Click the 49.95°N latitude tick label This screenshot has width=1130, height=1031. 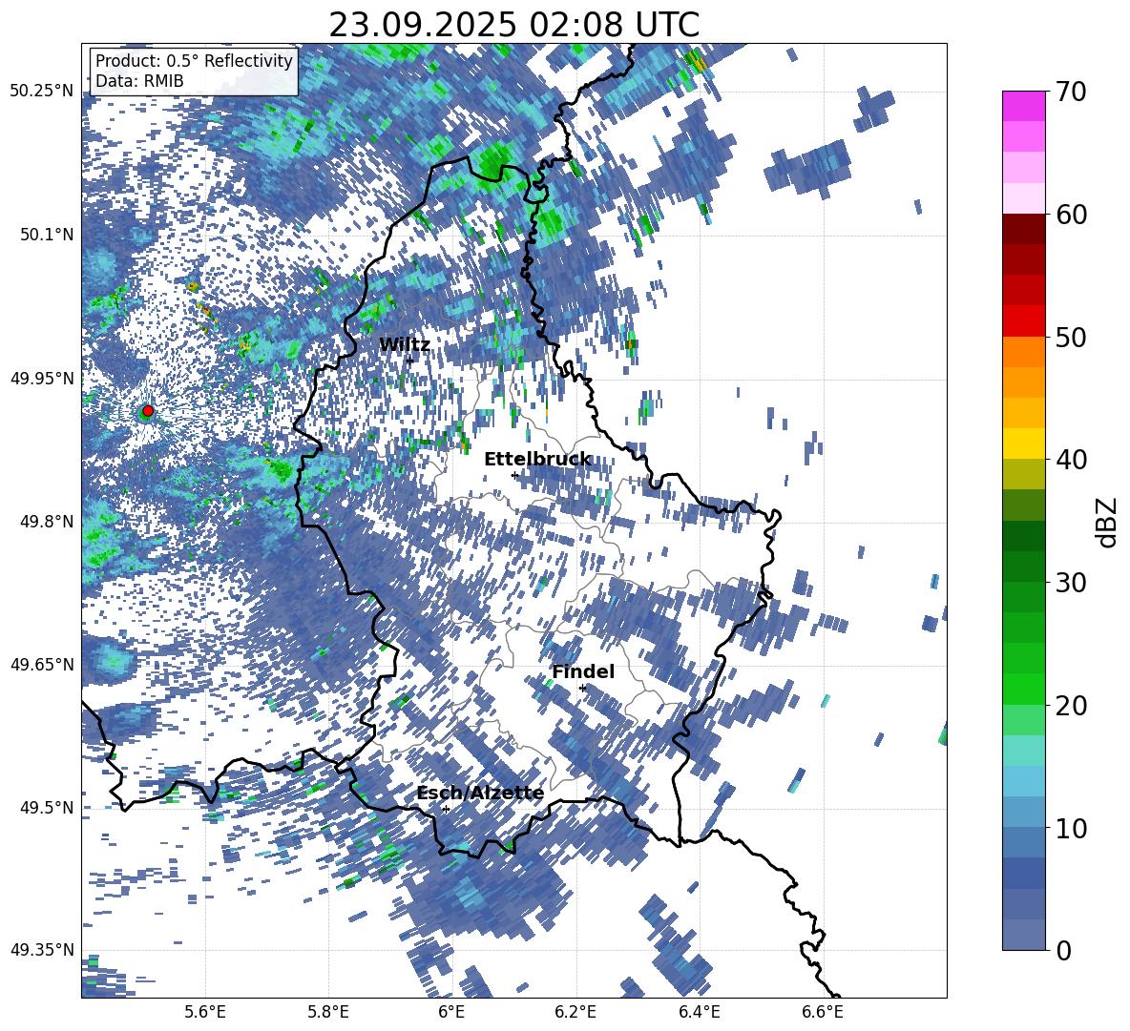point(42,378)
